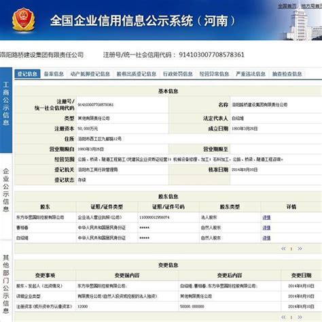Click shareholder name 东方华宽国际控股有限公司 in 股东 column

(x=40, y=217)
